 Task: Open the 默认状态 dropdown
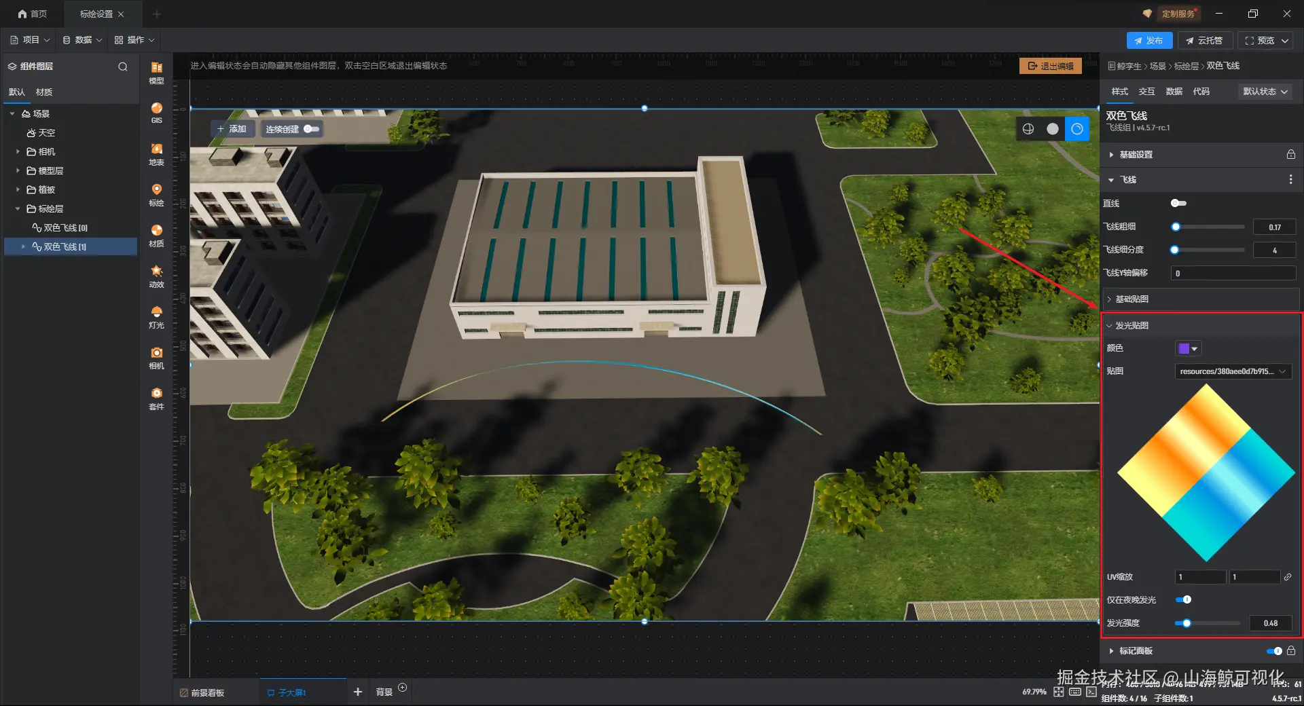pyautogui.click(x=1265, y=92)
